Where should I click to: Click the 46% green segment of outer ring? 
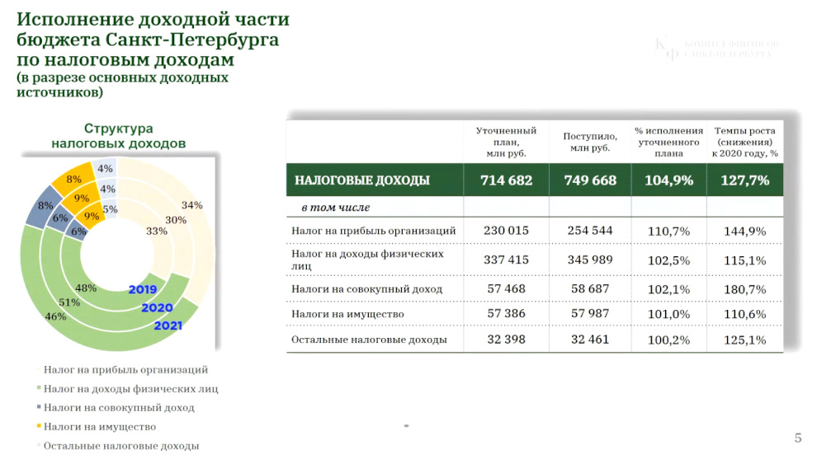[x=54, y=316]
